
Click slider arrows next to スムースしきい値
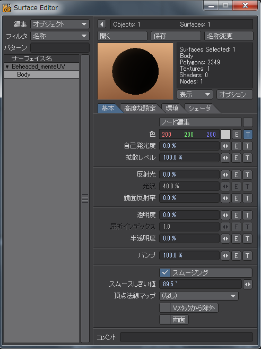tap(248, 284)
